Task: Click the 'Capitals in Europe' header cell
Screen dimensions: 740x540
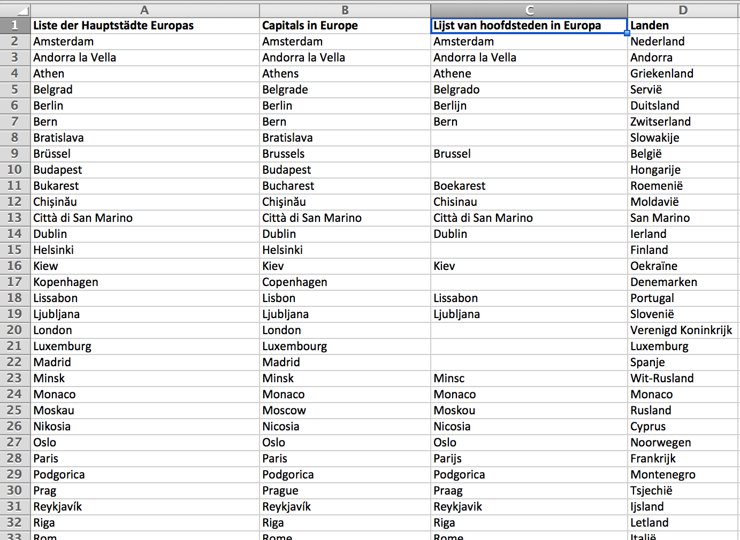Action: 345,26
